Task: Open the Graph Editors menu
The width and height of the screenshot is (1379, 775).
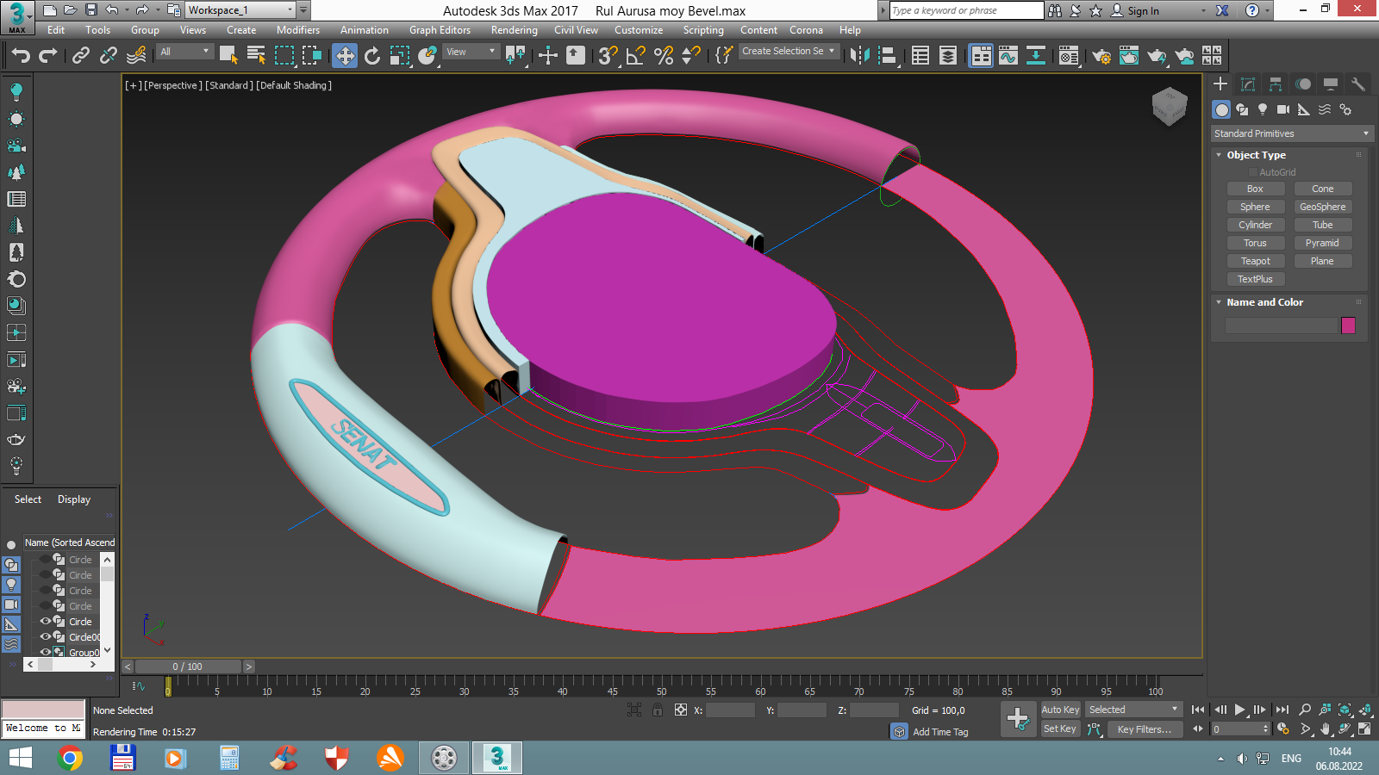Action: click(x=440, y=30)
